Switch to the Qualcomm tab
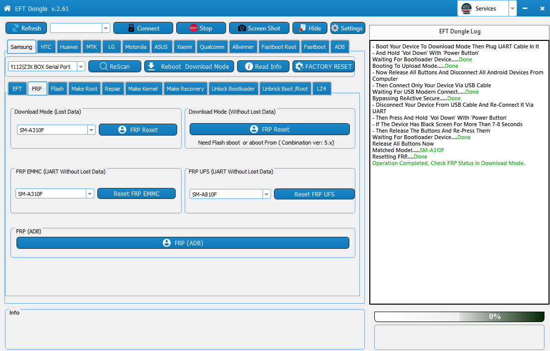This screenshot has height=351, width=550. tap(212, 47)
